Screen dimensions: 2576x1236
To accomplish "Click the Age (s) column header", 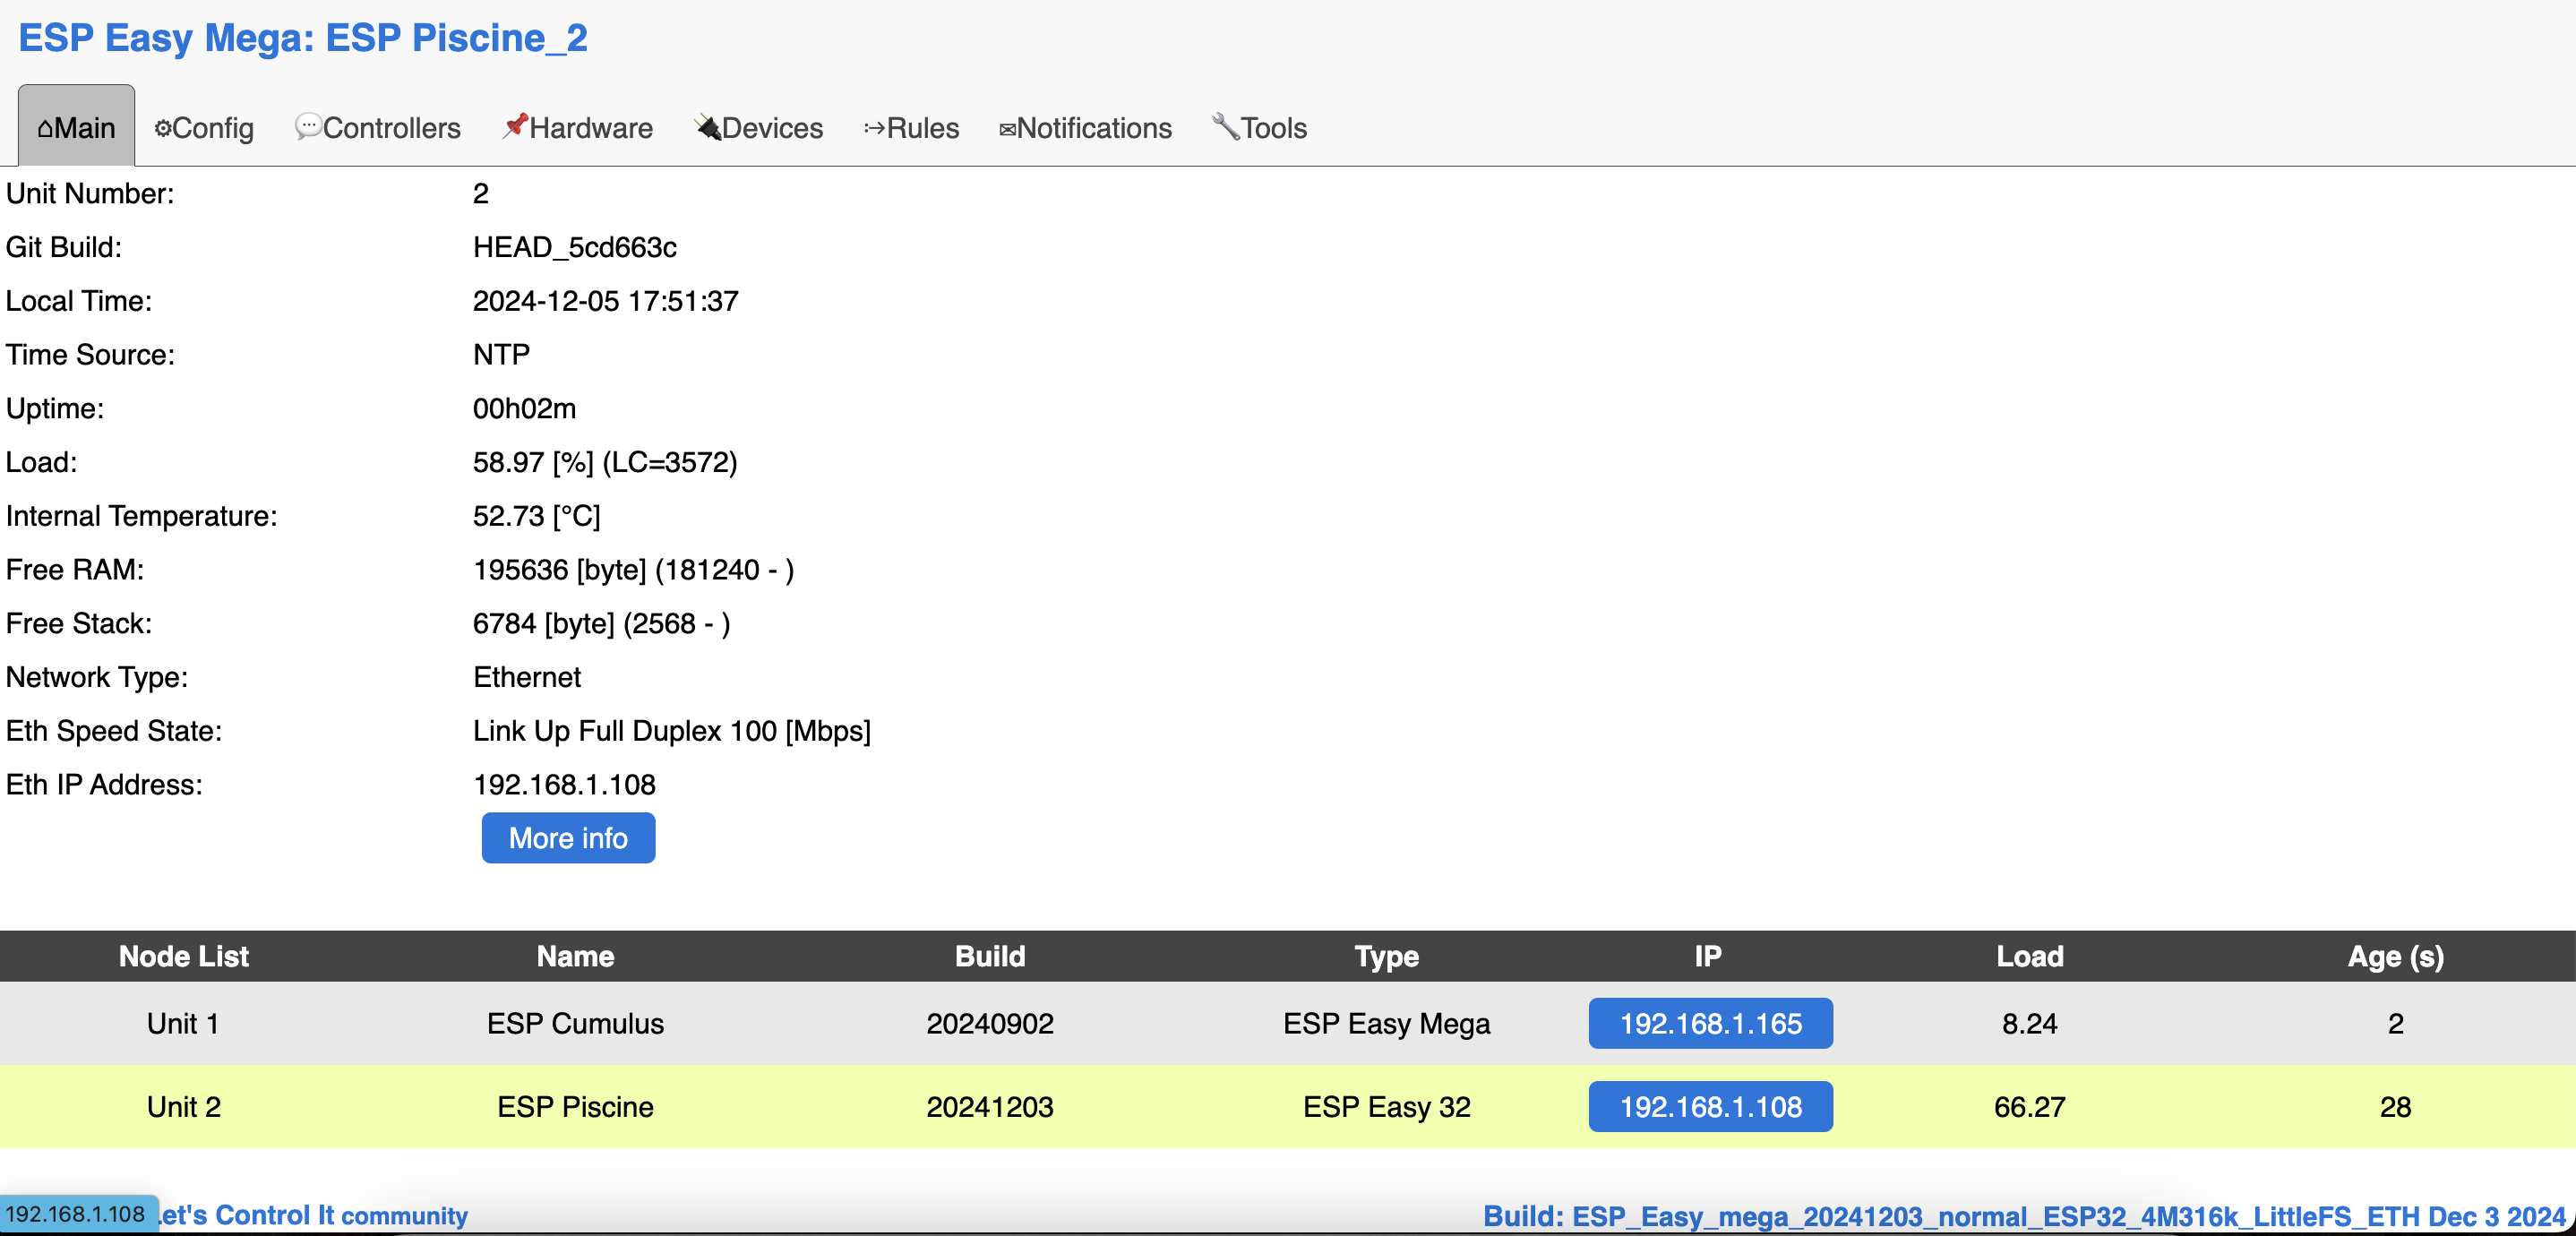I will coord(2395,956).
